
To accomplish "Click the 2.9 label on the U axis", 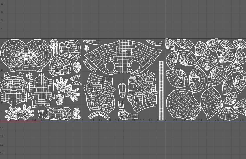I will (x=242, y=120).
